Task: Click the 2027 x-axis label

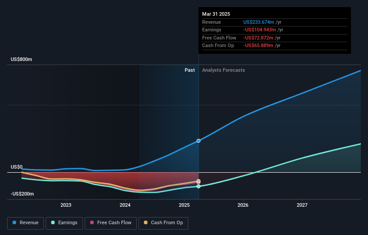Action: point(302,205)
